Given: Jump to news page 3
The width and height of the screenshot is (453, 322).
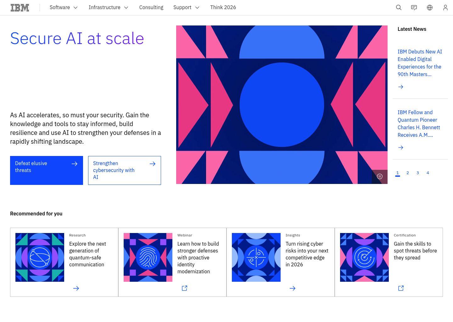Looking at the screenshot, I should pos(417,173).
